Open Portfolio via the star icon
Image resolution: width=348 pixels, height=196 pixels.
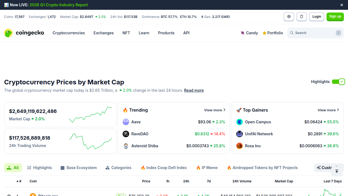[x=273, y=33]
